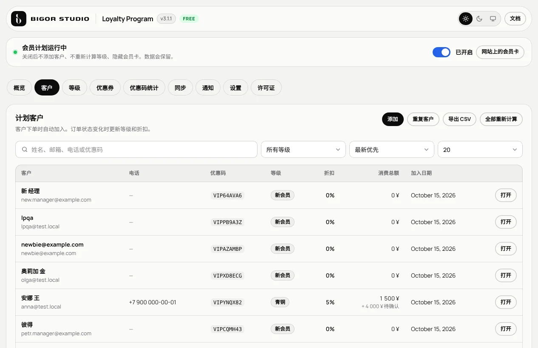Click 打开 for newbie@example.com row

click(x=506, y=249)
